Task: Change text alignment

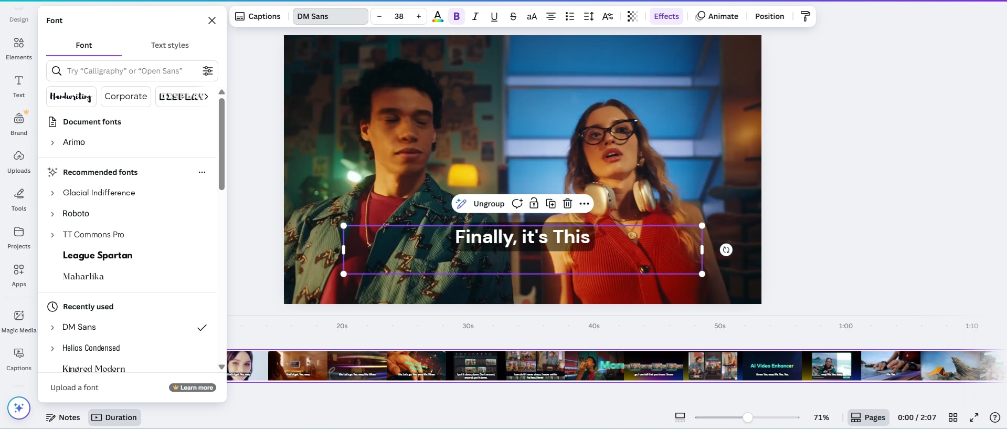Action: tap(551, 16)
